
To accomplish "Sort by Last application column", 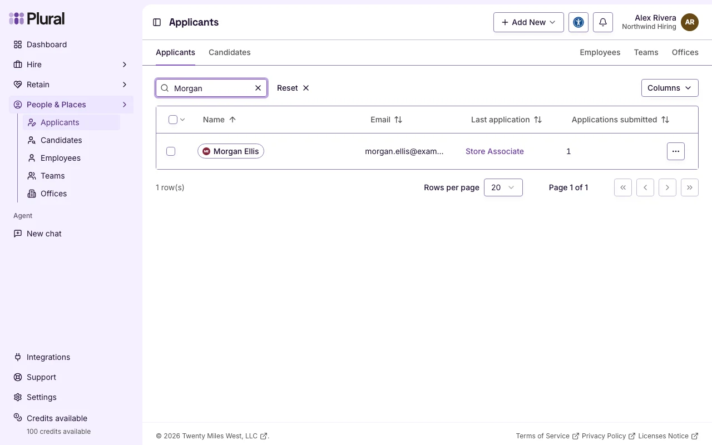I will pos(506,120).
